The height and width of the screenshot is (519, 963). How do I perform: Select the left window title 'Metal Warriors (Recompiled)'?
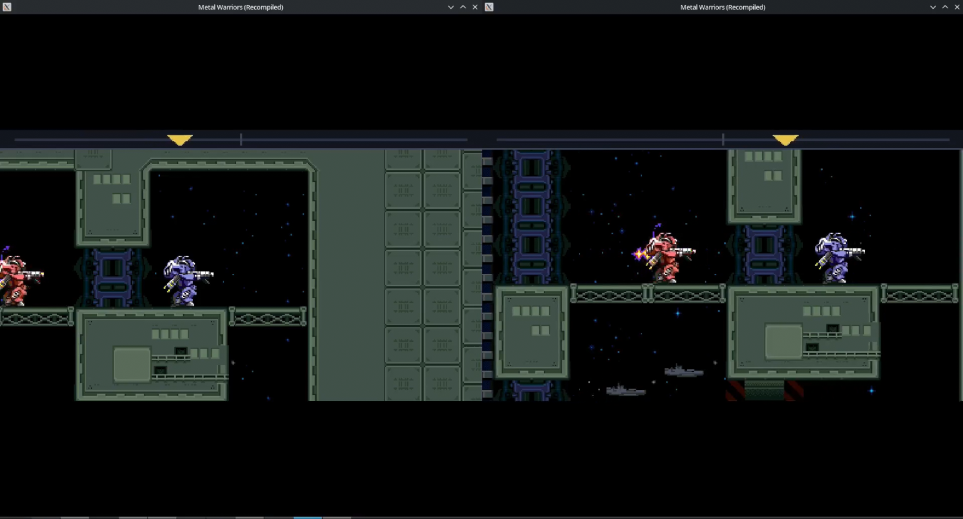[x=240, y=7]
